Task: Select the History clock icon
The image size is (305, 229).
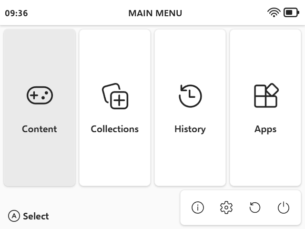Action: coord(190,96)
